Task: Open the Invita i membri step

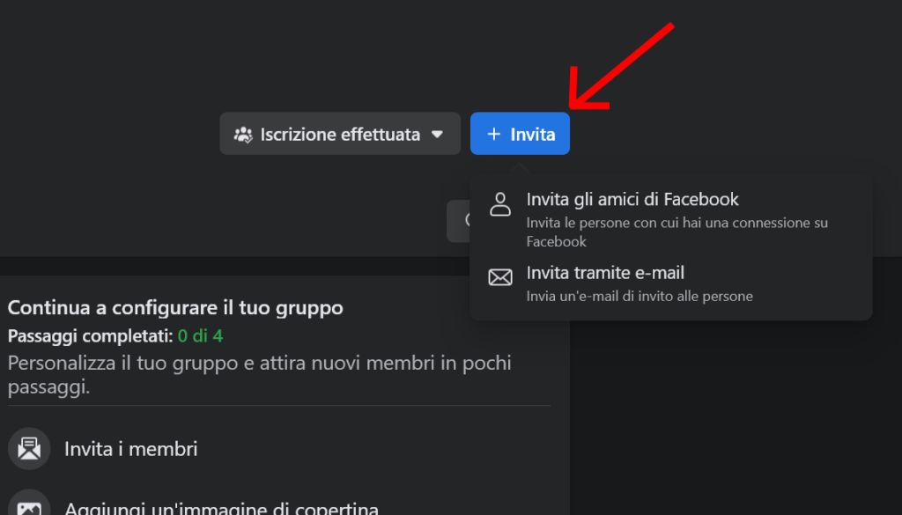Action: [x=279, y=448]
